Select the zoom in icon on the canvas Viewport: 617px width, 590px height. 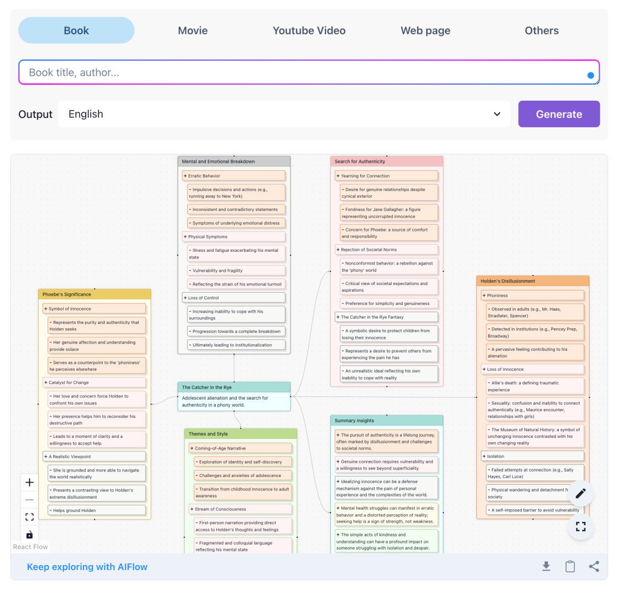(29, 482)
